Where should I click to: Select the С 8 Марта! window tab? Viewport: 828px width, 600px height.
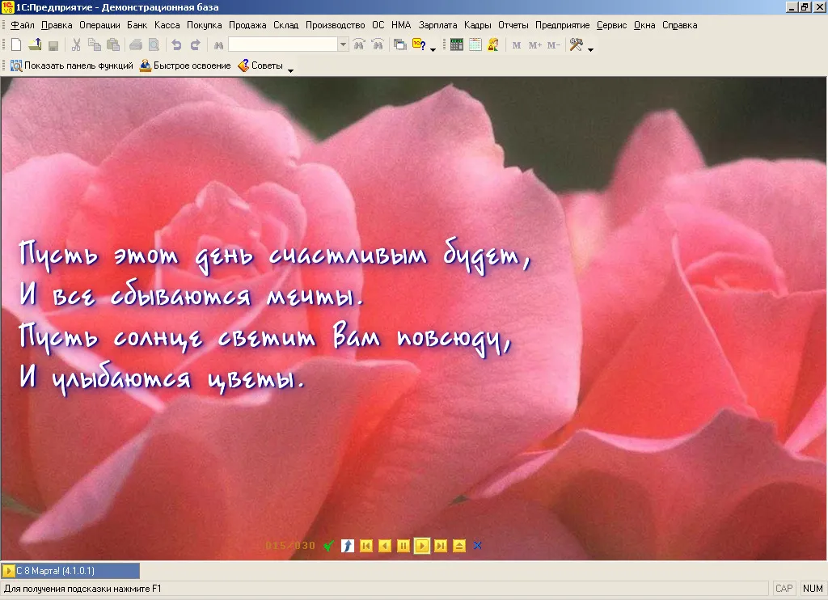(x=71, y=571)
